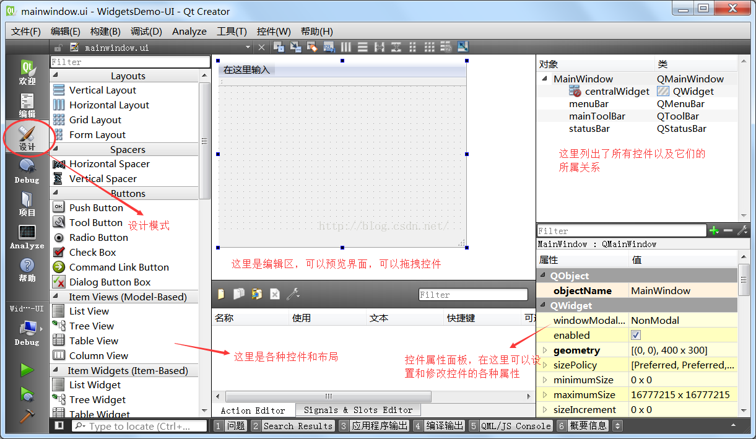
Task: Open the 控件(W) menu
Action: pyautogui.click(x=274, y=31)
